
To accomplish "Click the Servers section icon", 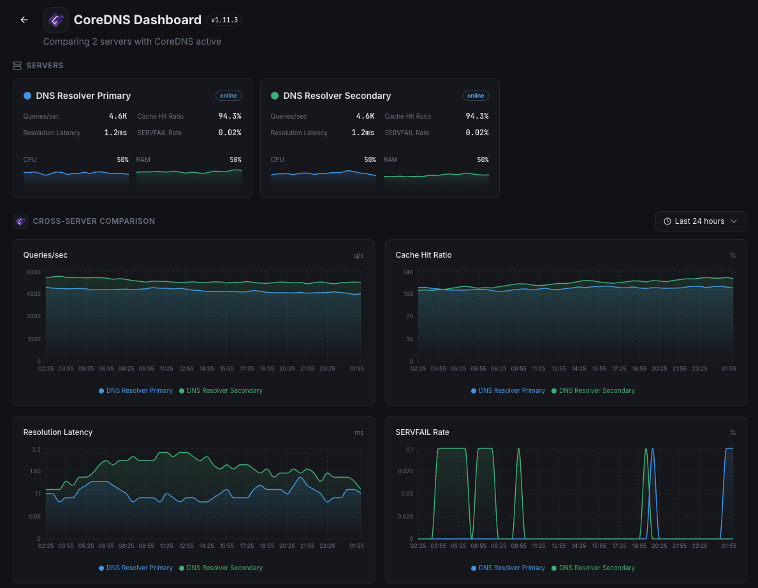I will click(x=17, y=66).
